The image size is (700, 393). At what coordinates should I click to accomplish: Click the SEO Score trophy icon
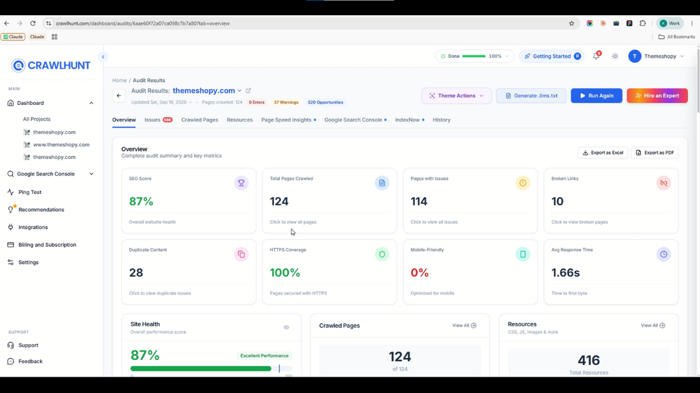click(241, 183)
